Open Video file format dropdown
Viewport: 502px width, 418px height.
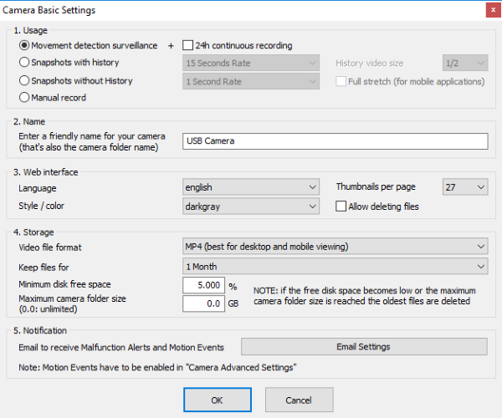point(335,247)
